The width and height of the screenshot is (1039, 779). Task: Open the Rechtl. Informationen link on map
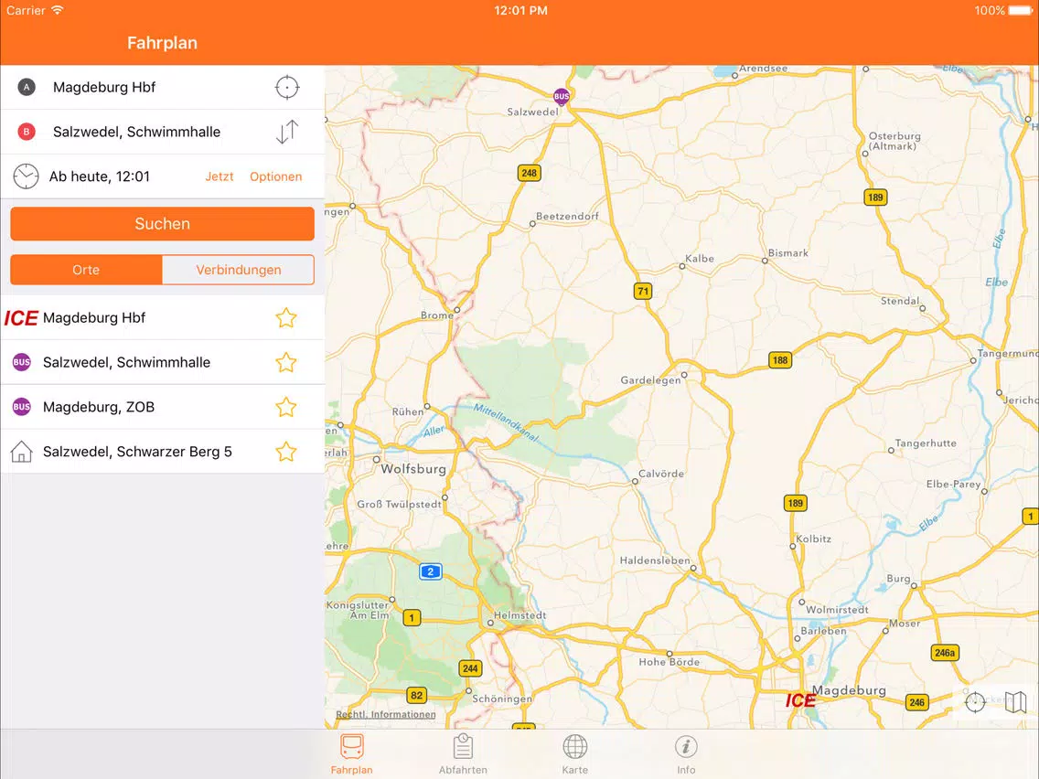click(x=386, y=714)
